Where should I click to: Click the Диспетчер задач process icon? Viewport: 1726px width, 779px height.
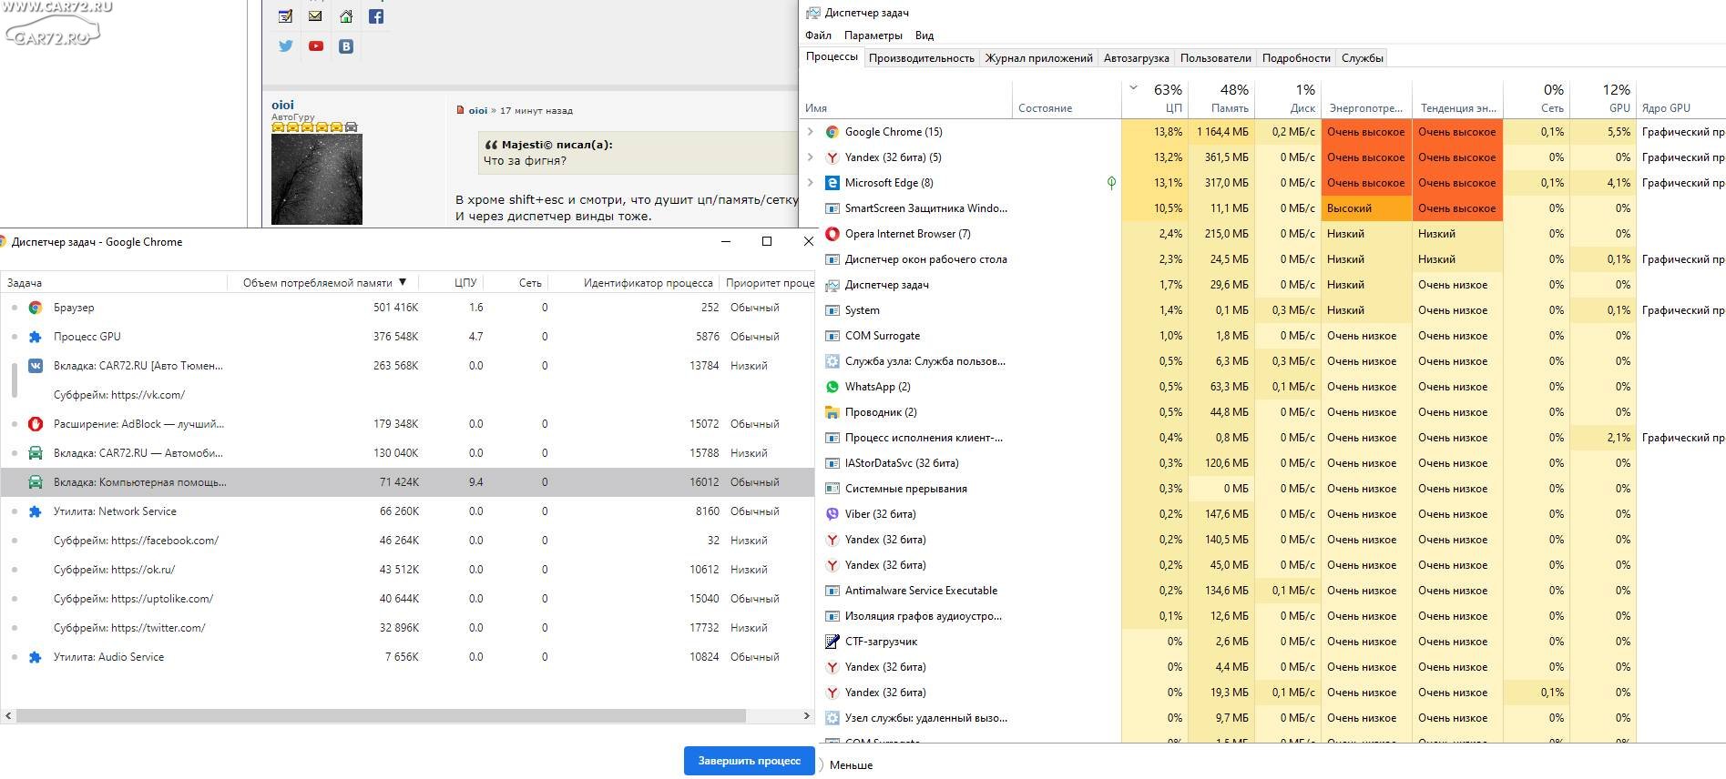[x=832, y=285]
